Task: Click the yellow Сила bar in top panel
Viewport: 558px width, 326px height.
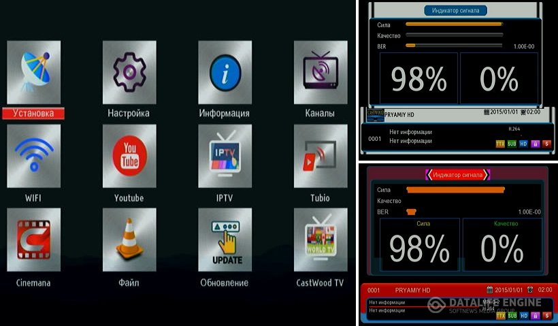Action: pos(454,25)
